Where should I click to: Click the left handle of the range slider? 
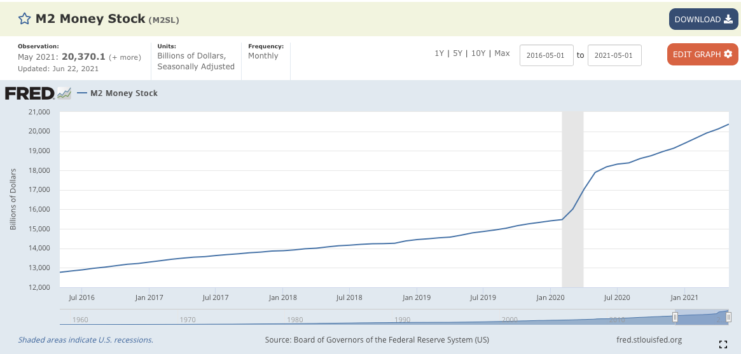click(675, 317)
